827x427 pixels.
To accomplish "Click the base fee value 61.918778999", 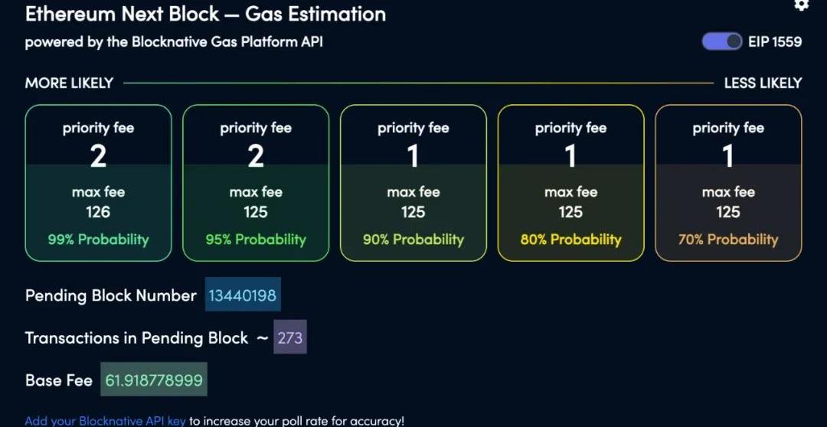I will [154, 380].
